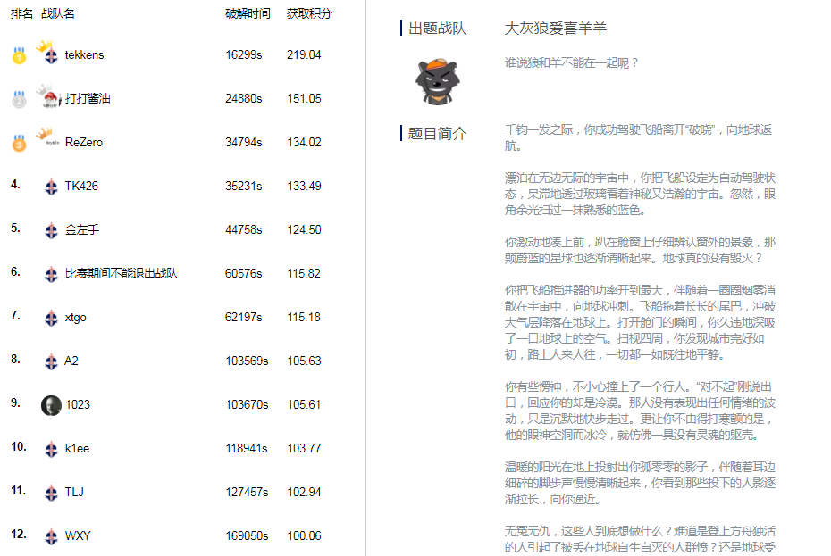Click the slogan 谁说狼和羊不能在一起呢？

tap(572, 63)
